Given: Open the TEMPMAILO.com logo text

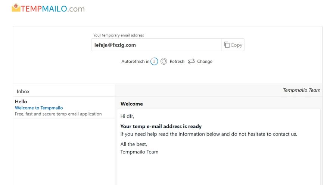Looking at the screenshot, I should pos(53,9).
